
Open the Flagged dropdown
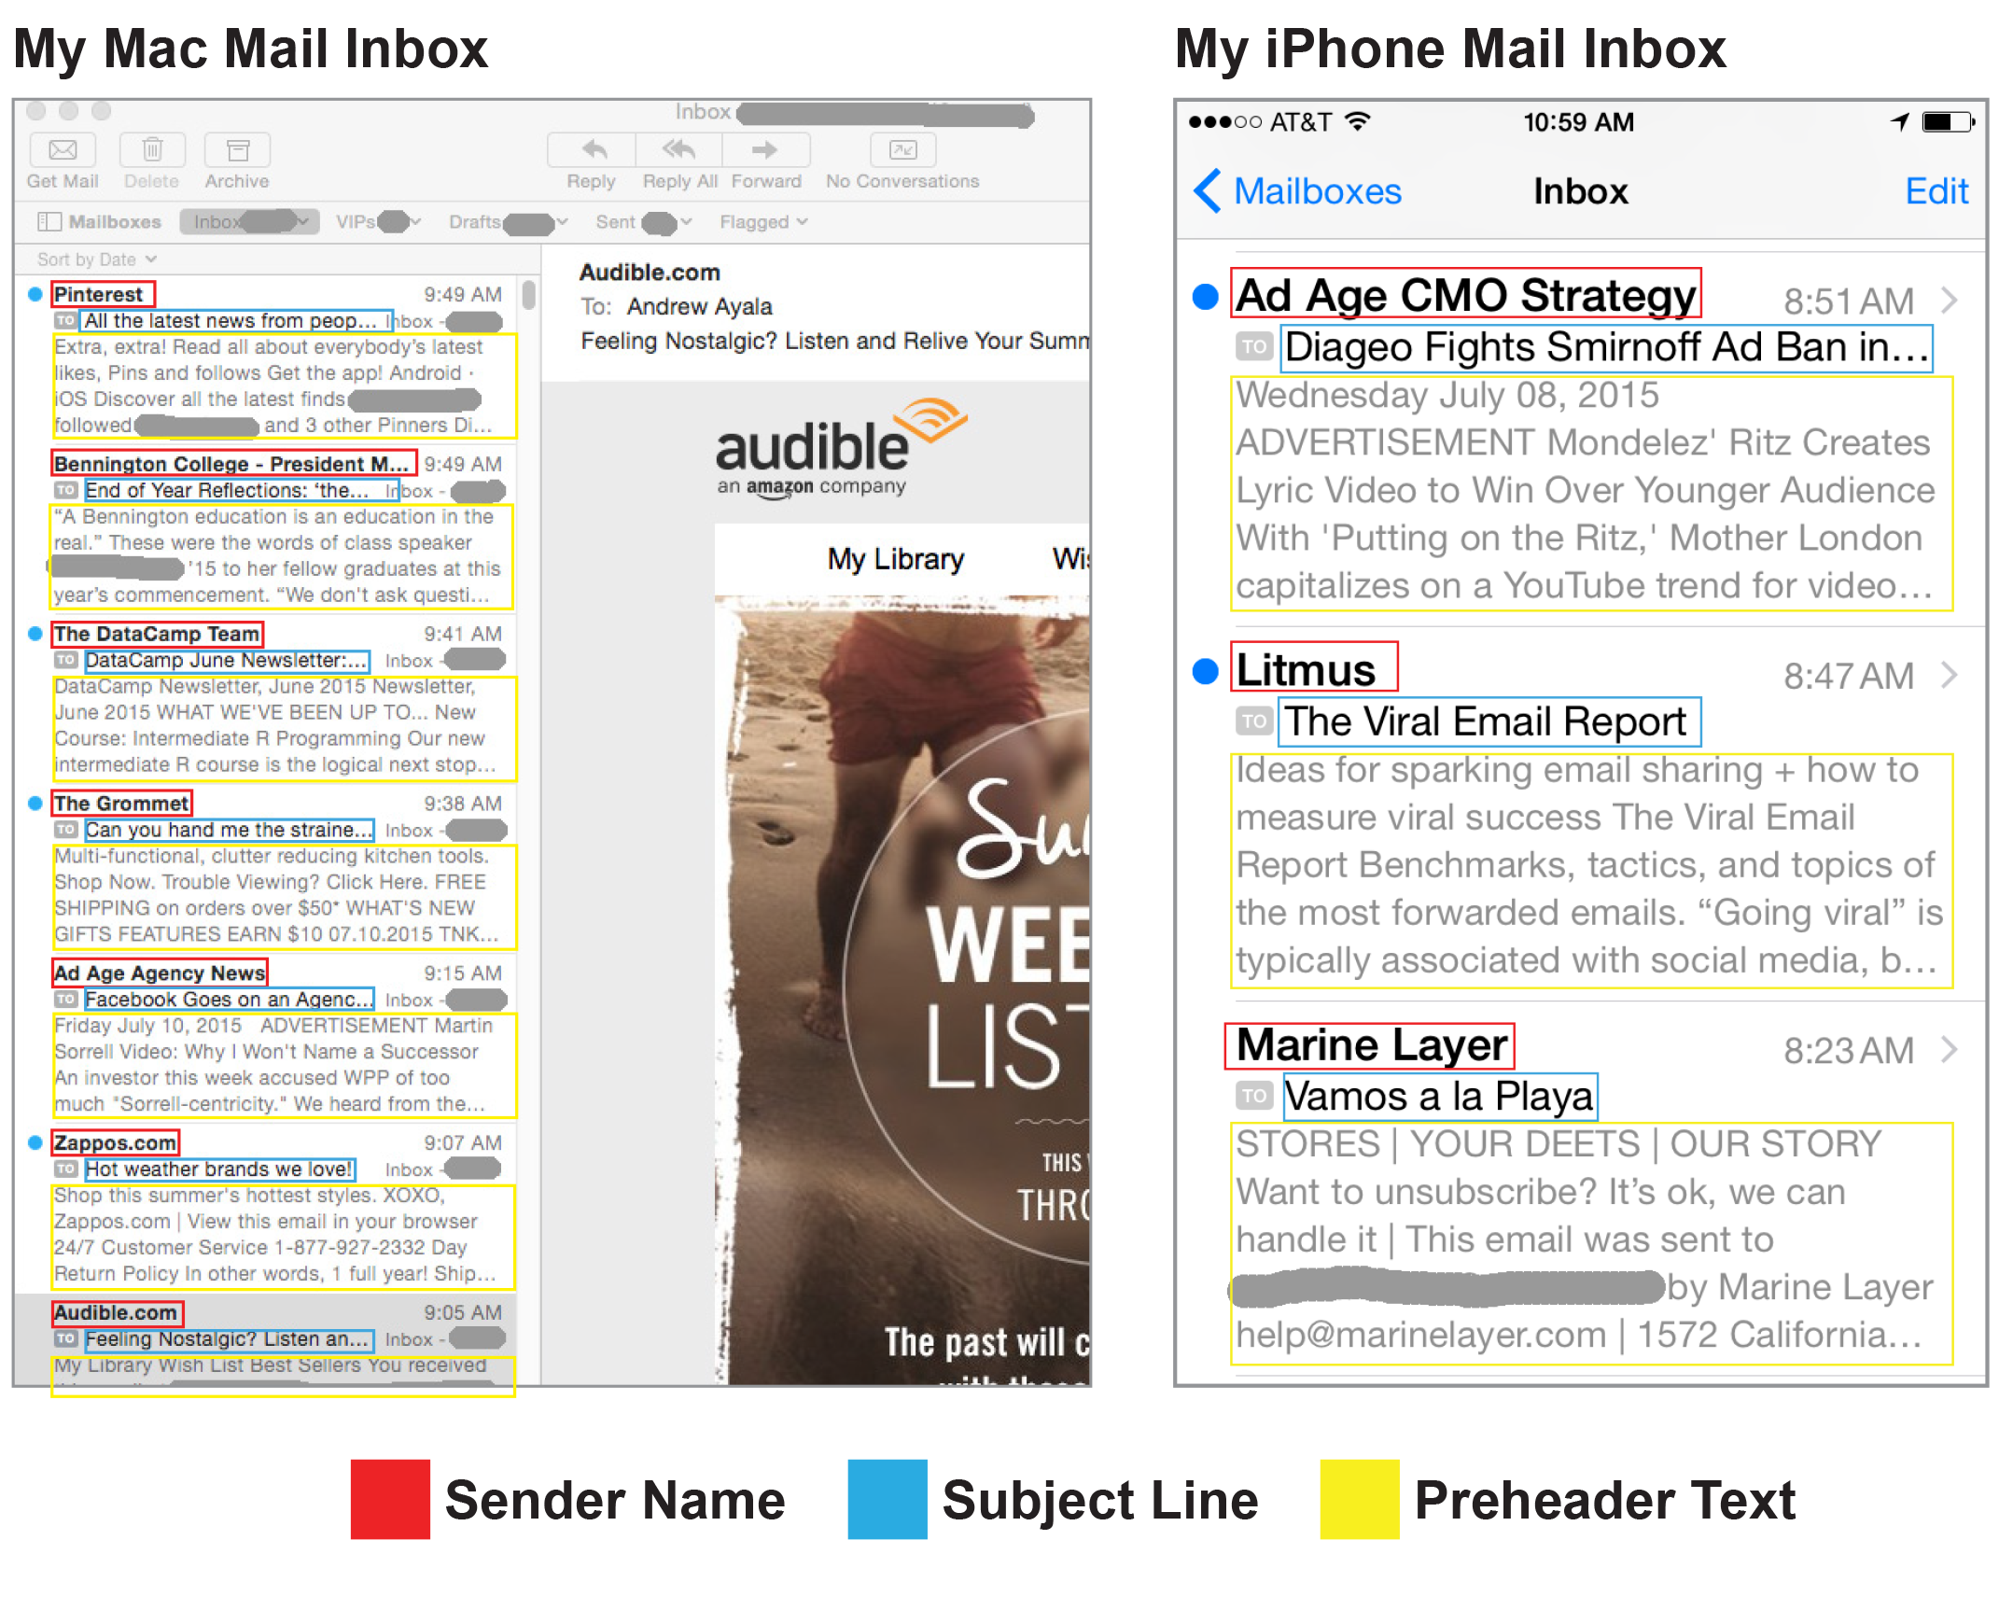(763, 222)
